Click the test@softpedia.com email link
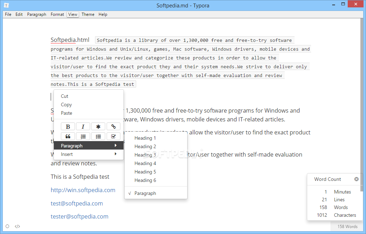The image size is (366, 234). click(x=77, y=203)
